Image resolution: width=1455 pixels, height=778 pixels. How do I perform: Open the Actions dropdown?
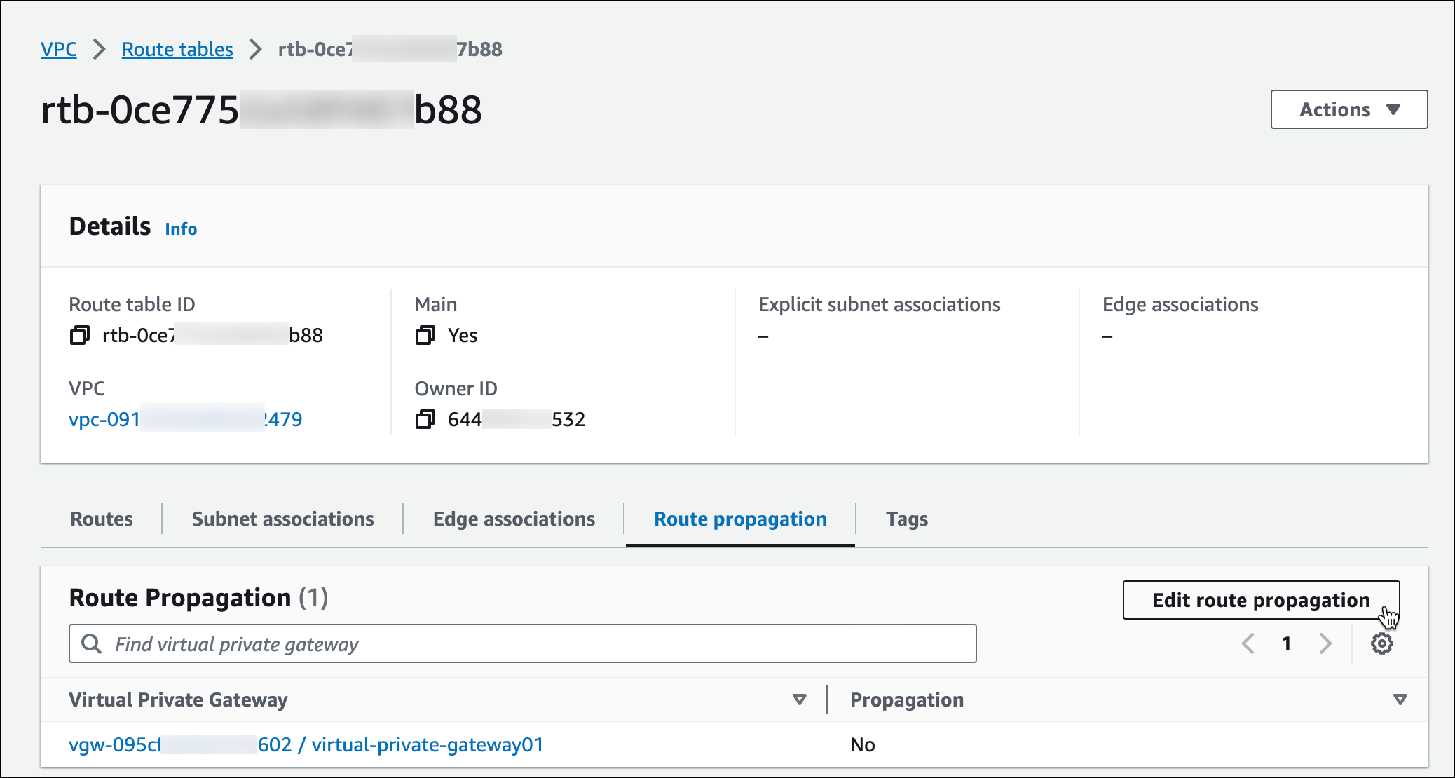[x=1348, y=109]
